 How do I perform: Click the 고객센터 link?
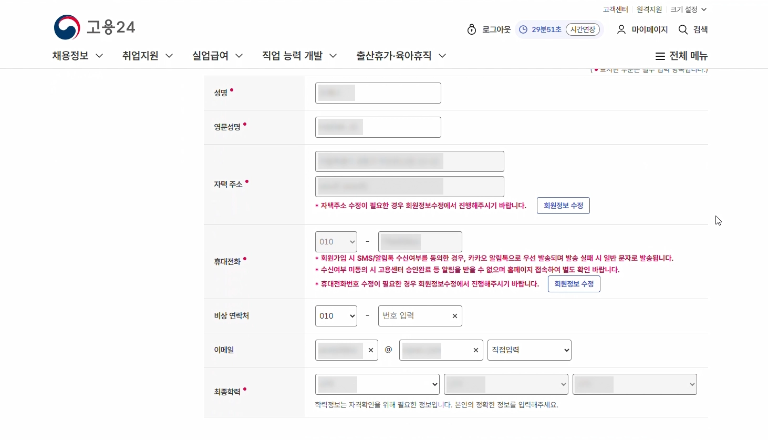coord(615,9)
